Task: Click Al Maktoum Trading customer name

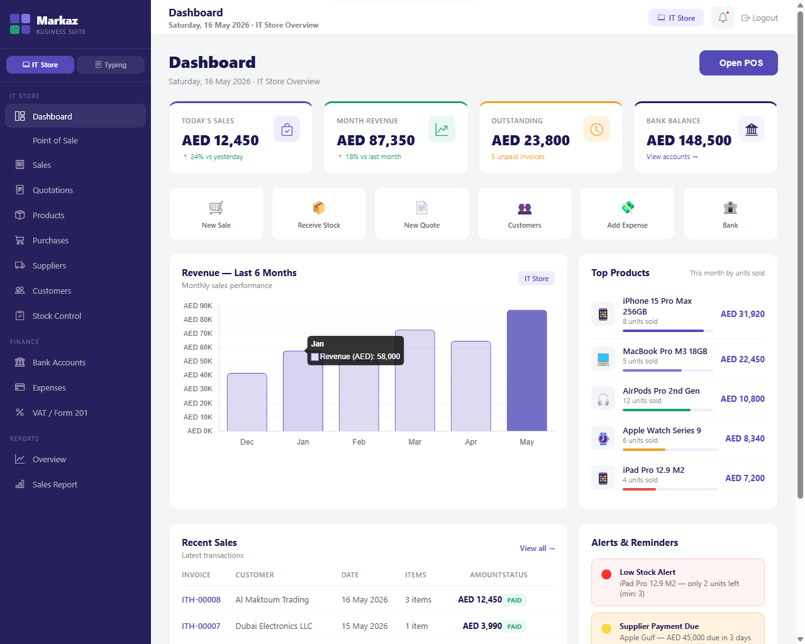Action: [x=272, y=599]
